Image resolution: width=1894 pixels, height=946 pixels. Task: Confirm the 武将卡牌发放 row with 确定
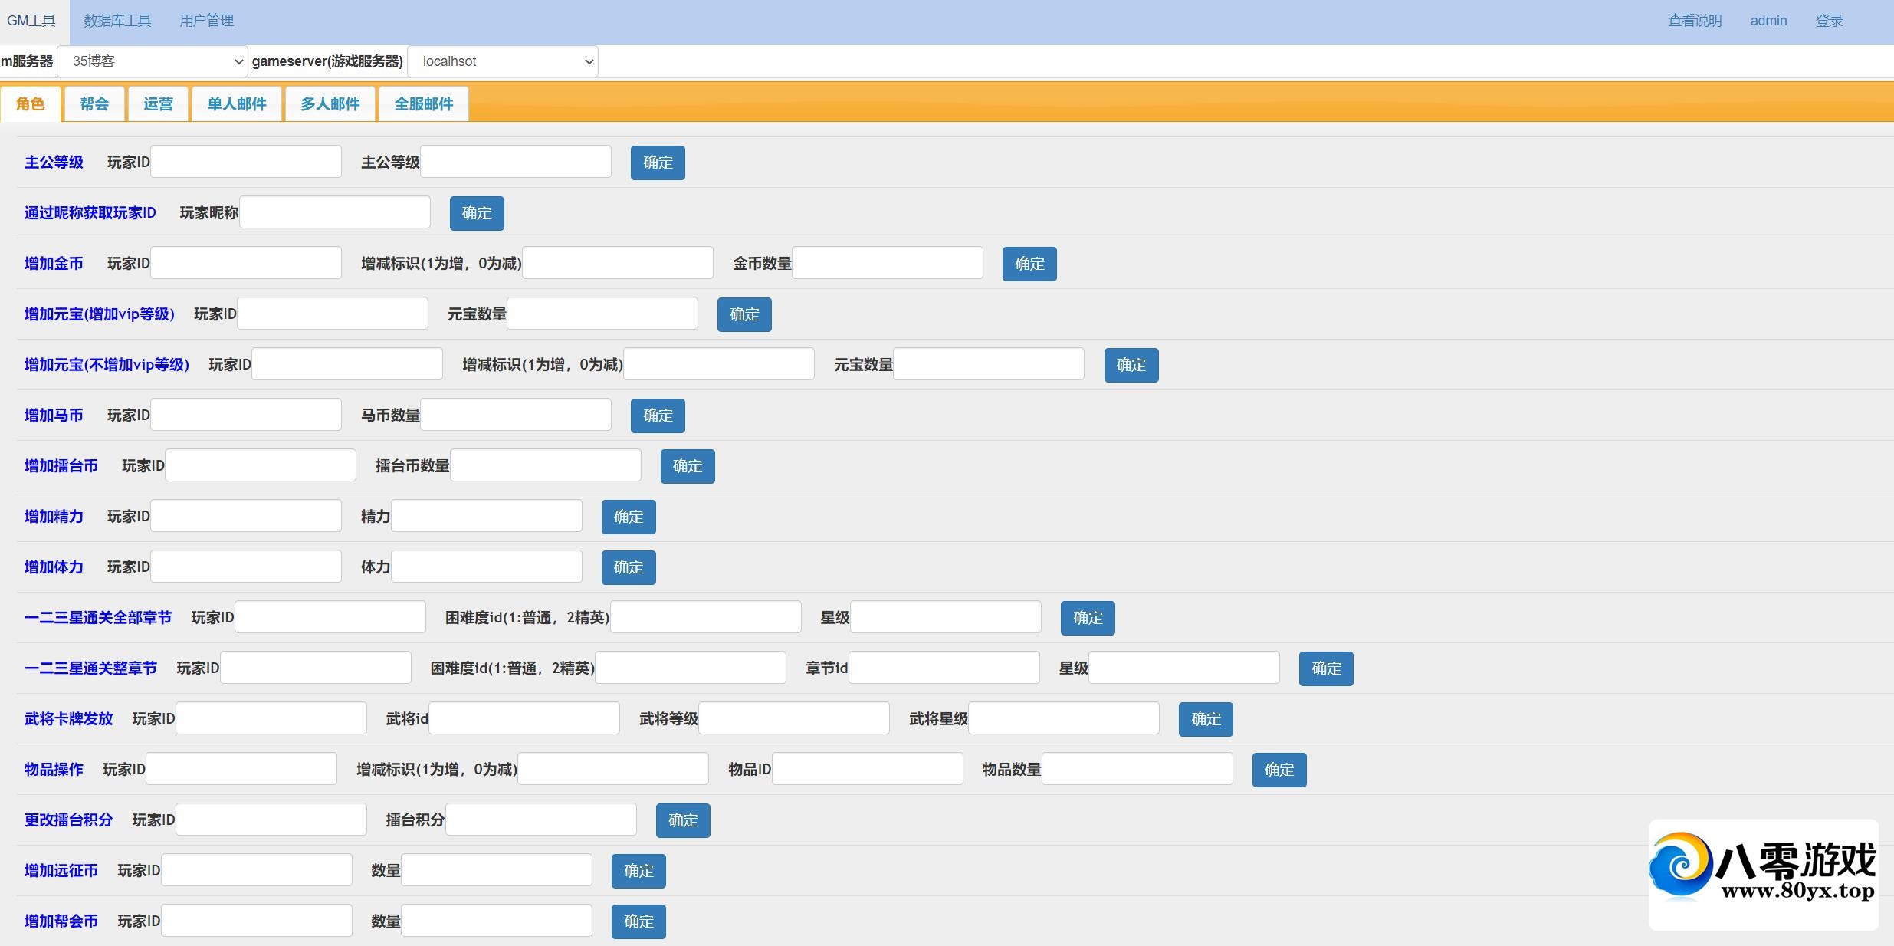[1206, 719]
